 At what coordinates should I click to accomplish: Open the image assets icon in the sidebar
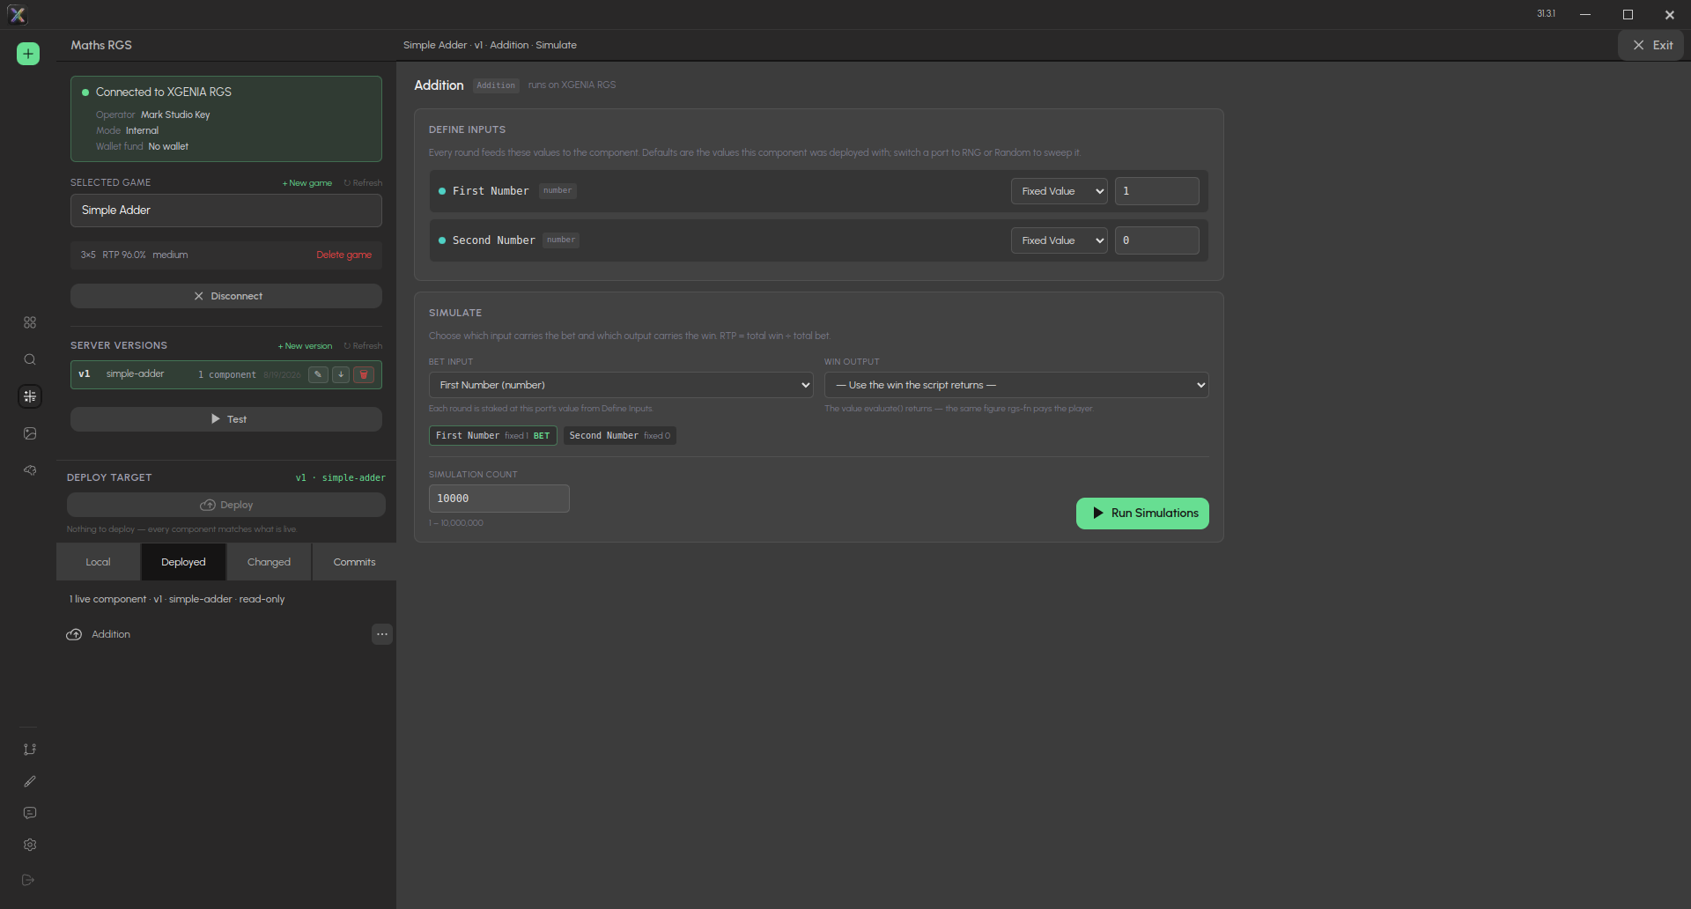click(30, 433)
